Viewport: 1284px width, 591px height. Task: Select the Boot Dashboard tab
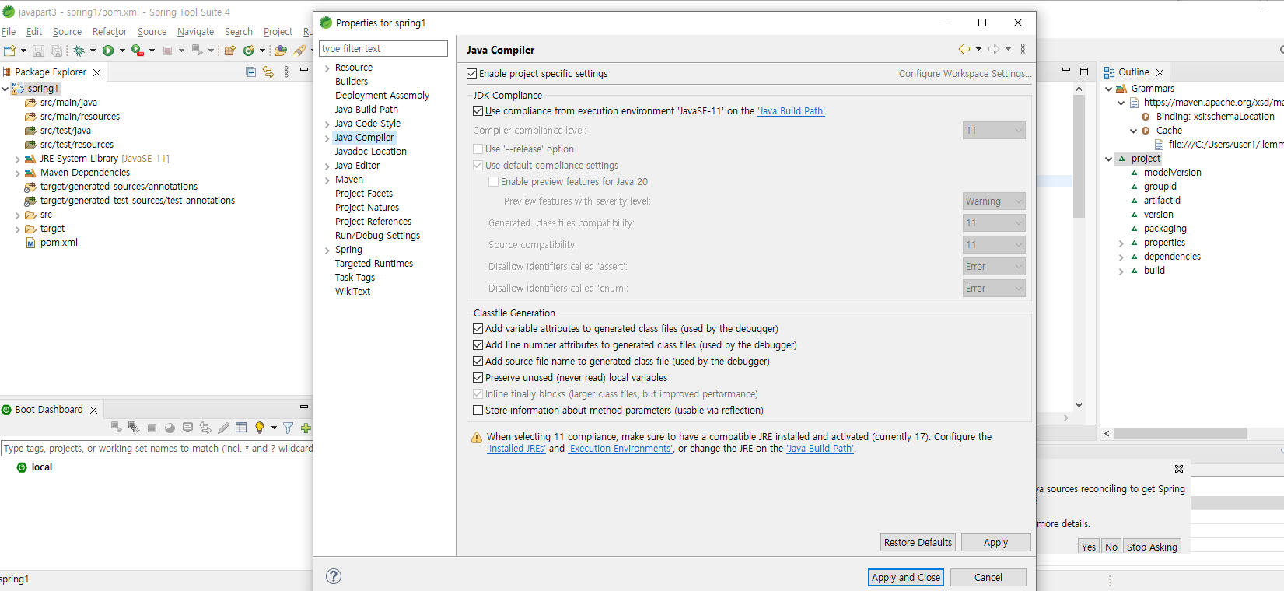click(x=48, y=410)
